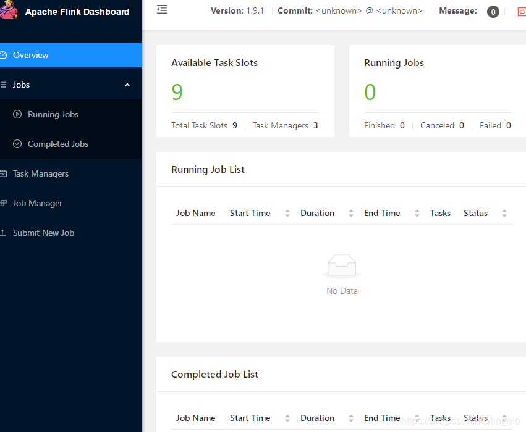Open the Overview page

click(70, 55)
